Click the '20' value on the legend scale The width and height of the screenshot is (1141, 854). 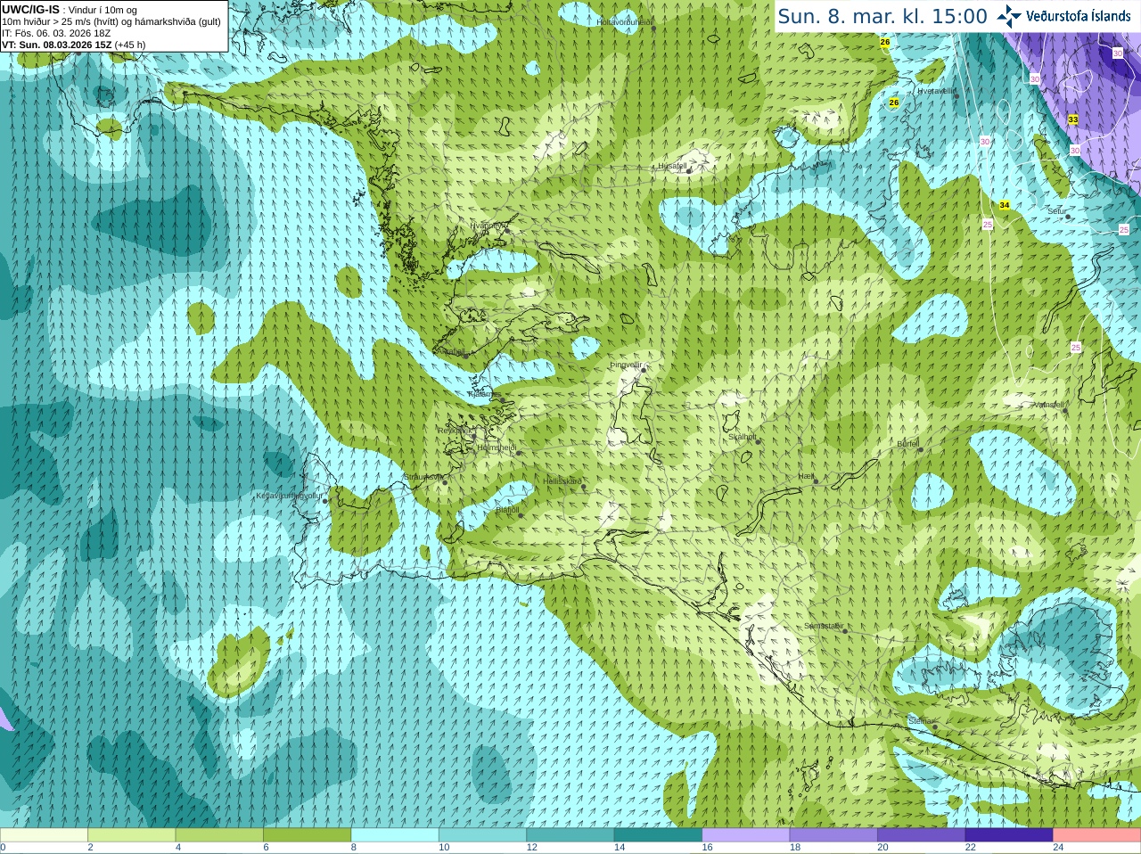tap(882, 848)
